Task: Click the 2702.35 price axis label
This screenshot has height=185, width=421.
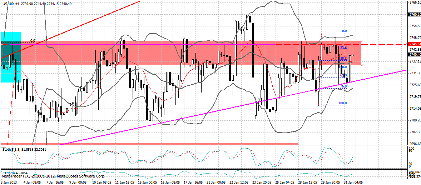Action: click(415, 132)
